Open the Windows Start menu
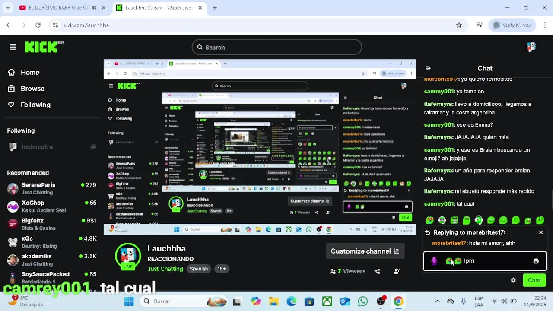 click(129, 301)
